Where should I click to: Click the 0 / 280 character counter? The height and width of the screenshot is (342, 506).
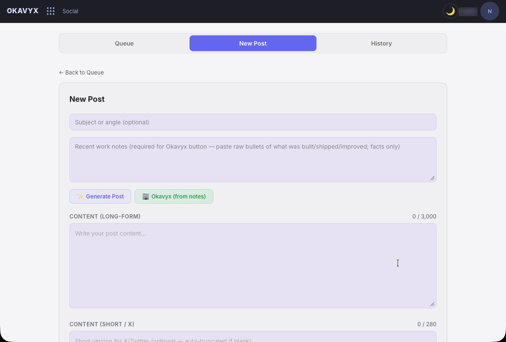click(x=427, y=324)
